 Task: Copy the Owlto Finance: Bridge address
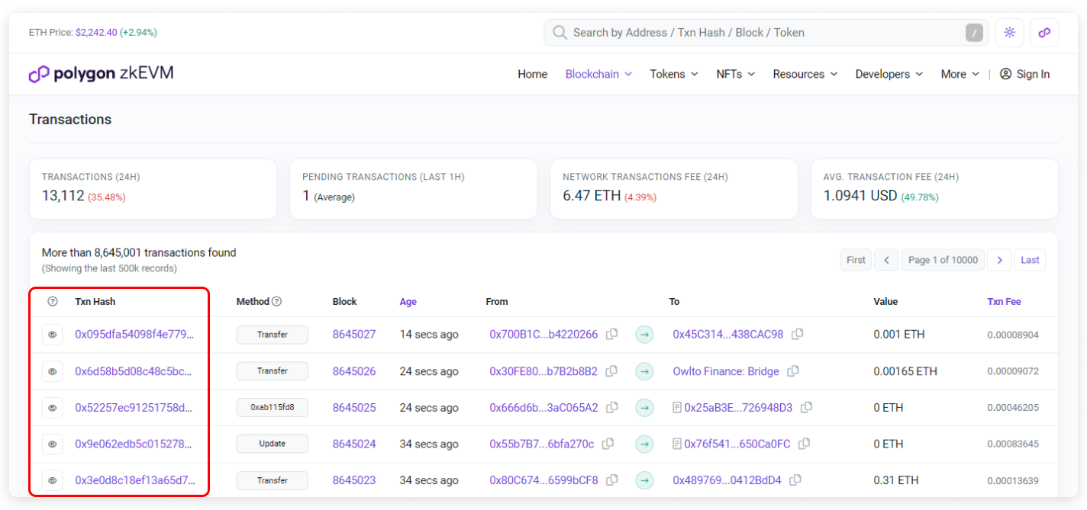point(793,371)
